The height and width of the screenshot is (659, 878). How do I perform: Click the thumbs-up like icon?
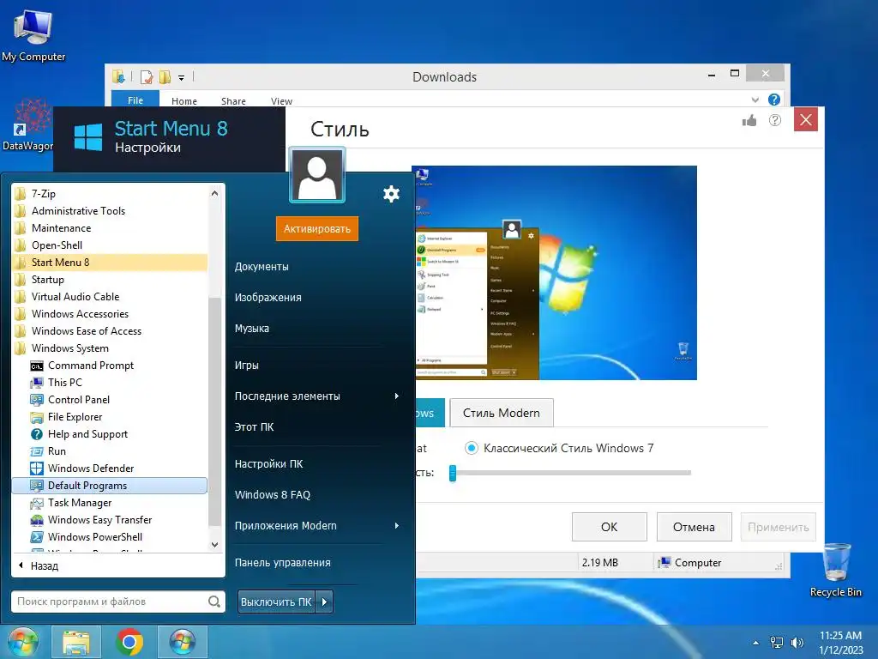click(x=749, y=120)
